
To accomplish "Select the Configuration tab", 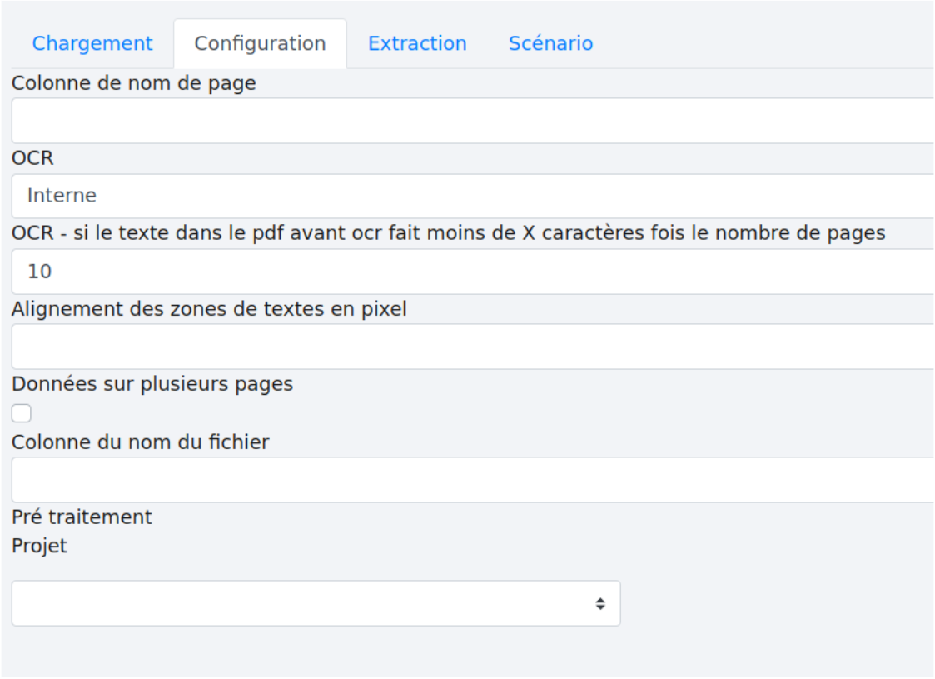I will click(260, 43).
